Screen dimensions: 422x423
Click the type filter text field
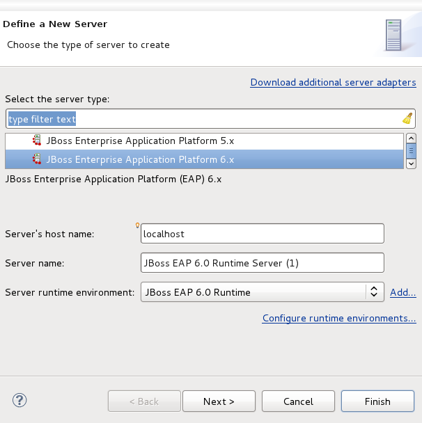coord(202,119)
